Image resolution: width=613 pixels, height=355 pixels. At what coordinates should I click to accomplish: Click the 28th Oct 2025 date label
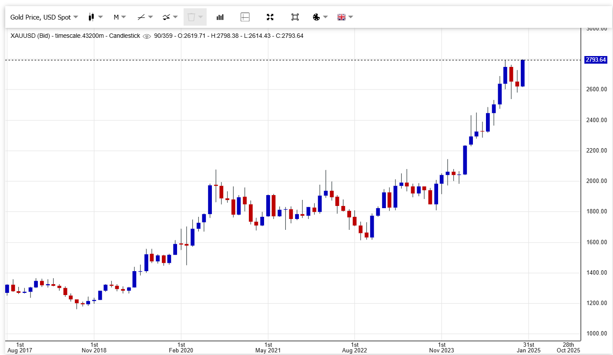pos(568,348)
